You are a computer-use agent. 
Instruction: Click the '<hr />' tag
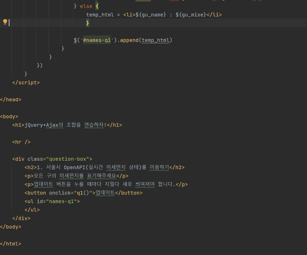point(21,142)
